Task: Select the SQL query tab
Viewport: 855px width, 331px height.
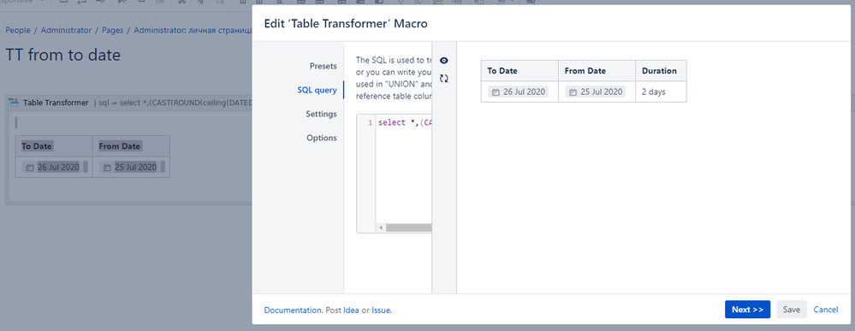Action: [317, 90]
